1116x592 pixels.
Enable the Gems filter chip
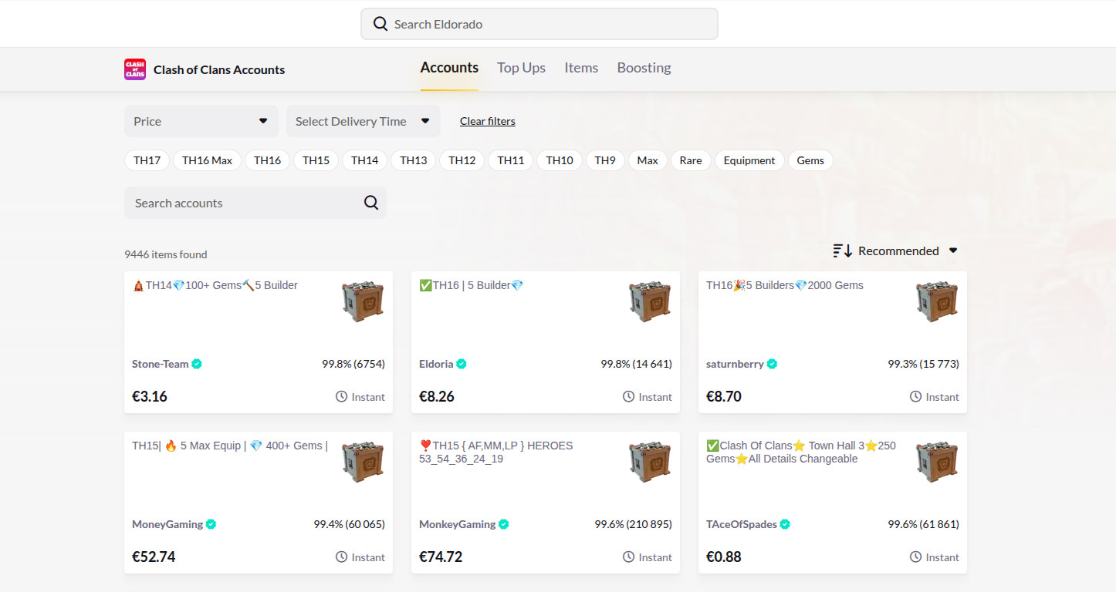[810, 160]
